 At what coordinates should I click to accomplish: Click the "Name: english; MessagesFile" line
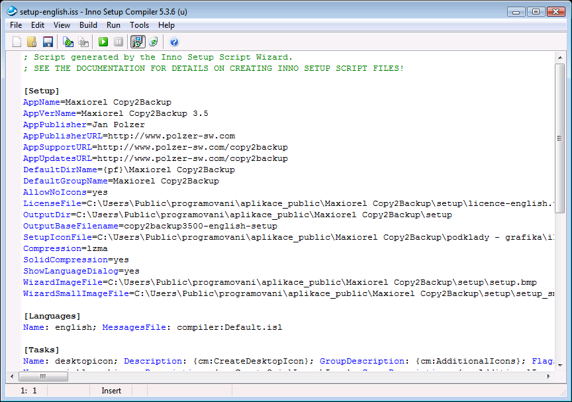point(153,327)
